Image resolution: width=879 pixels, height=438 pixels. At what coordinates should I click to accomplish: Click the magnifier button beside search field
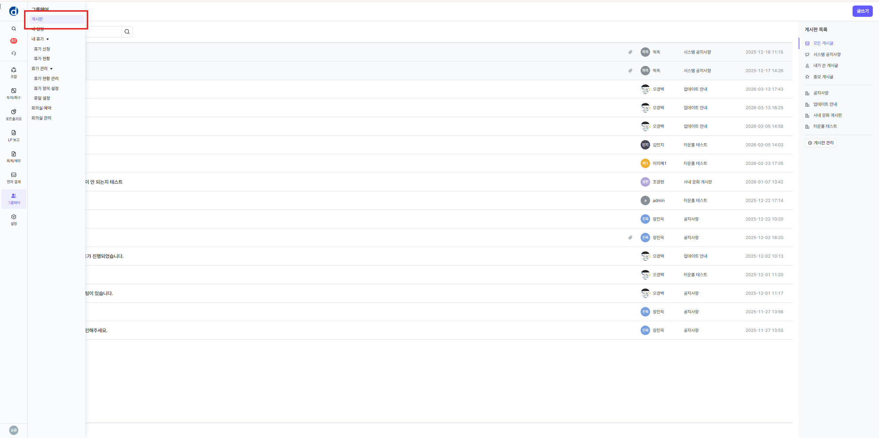tap(127, 32)
